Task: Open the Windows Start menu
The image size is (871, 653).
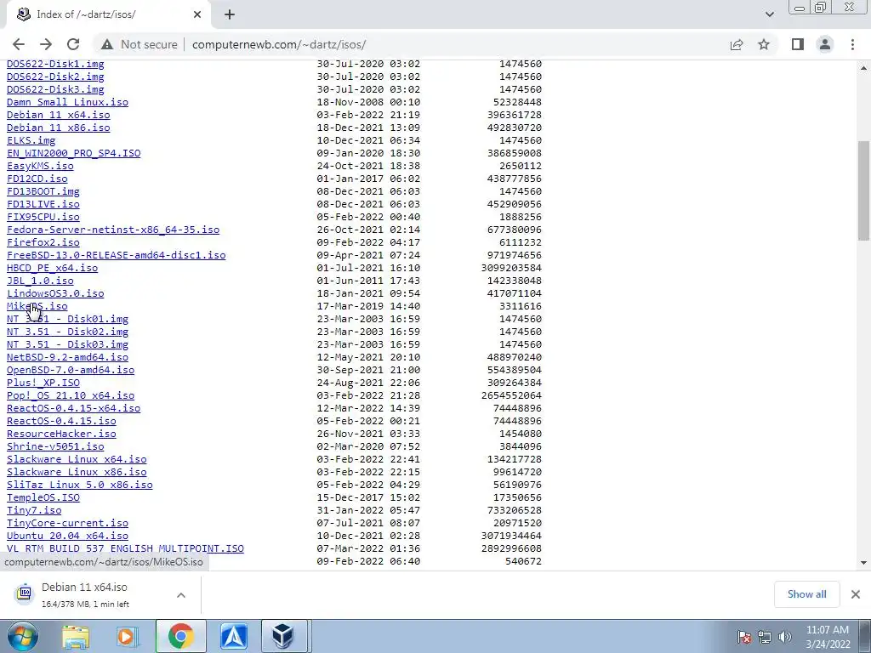Action: tap(22, 636)
